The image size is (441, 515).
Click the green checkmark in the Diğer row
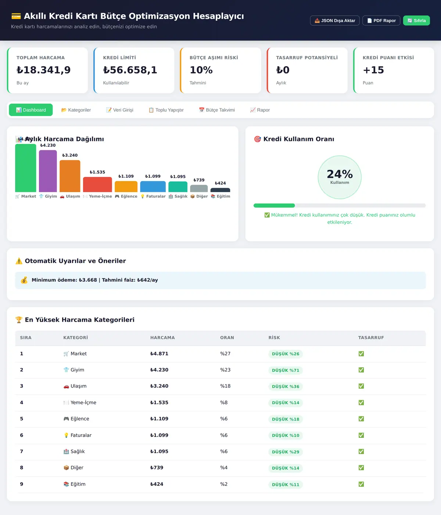[361, 468]
